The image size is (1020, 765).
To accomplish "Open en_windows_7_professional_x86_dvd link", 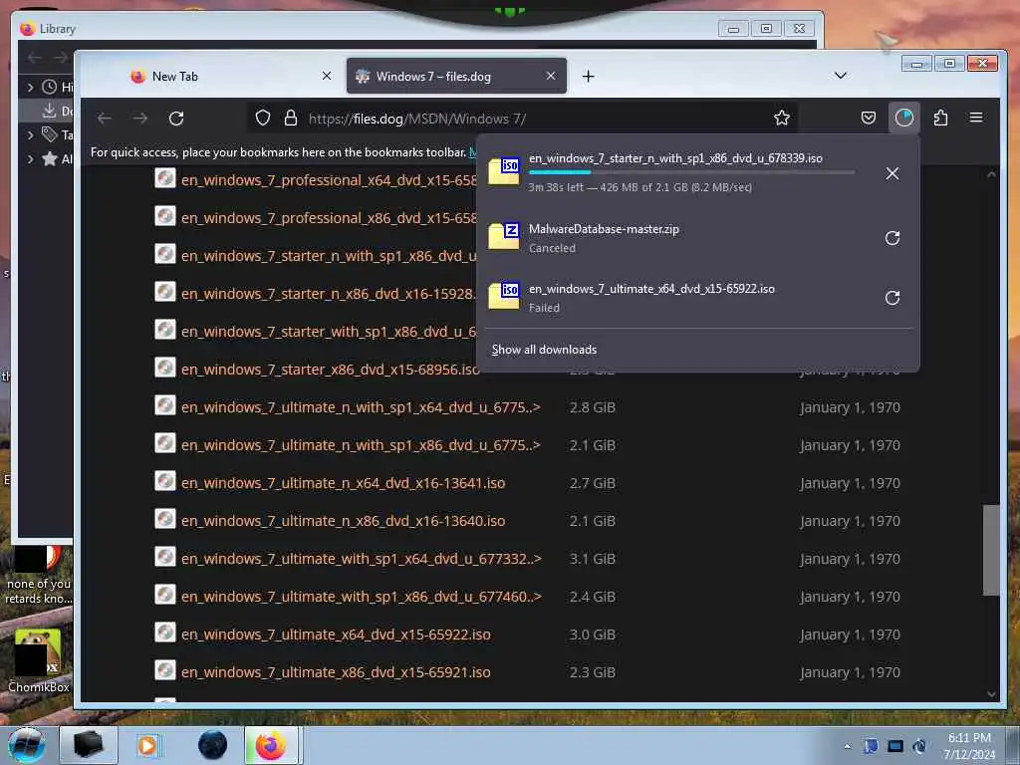I will (329, 218).
